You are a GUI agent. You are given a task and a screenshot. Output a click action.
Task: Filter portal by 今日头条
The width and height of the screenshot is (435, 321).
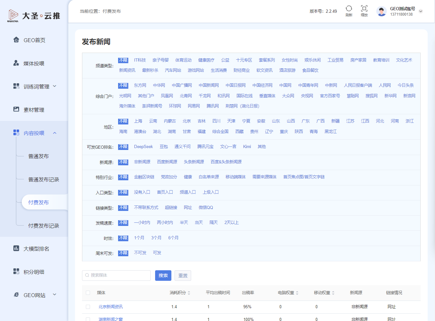pos(406,86)
